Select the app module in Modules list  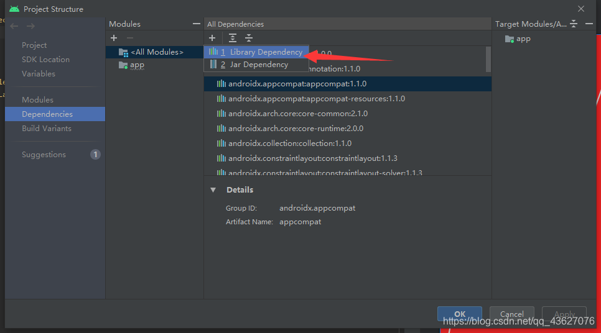point(155,65)
